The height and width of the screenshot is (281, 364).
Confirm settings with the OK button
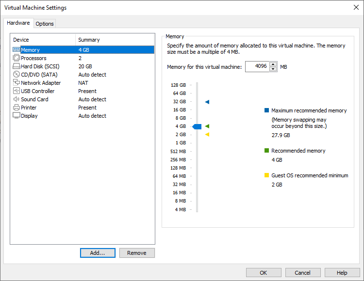(264, 273)
